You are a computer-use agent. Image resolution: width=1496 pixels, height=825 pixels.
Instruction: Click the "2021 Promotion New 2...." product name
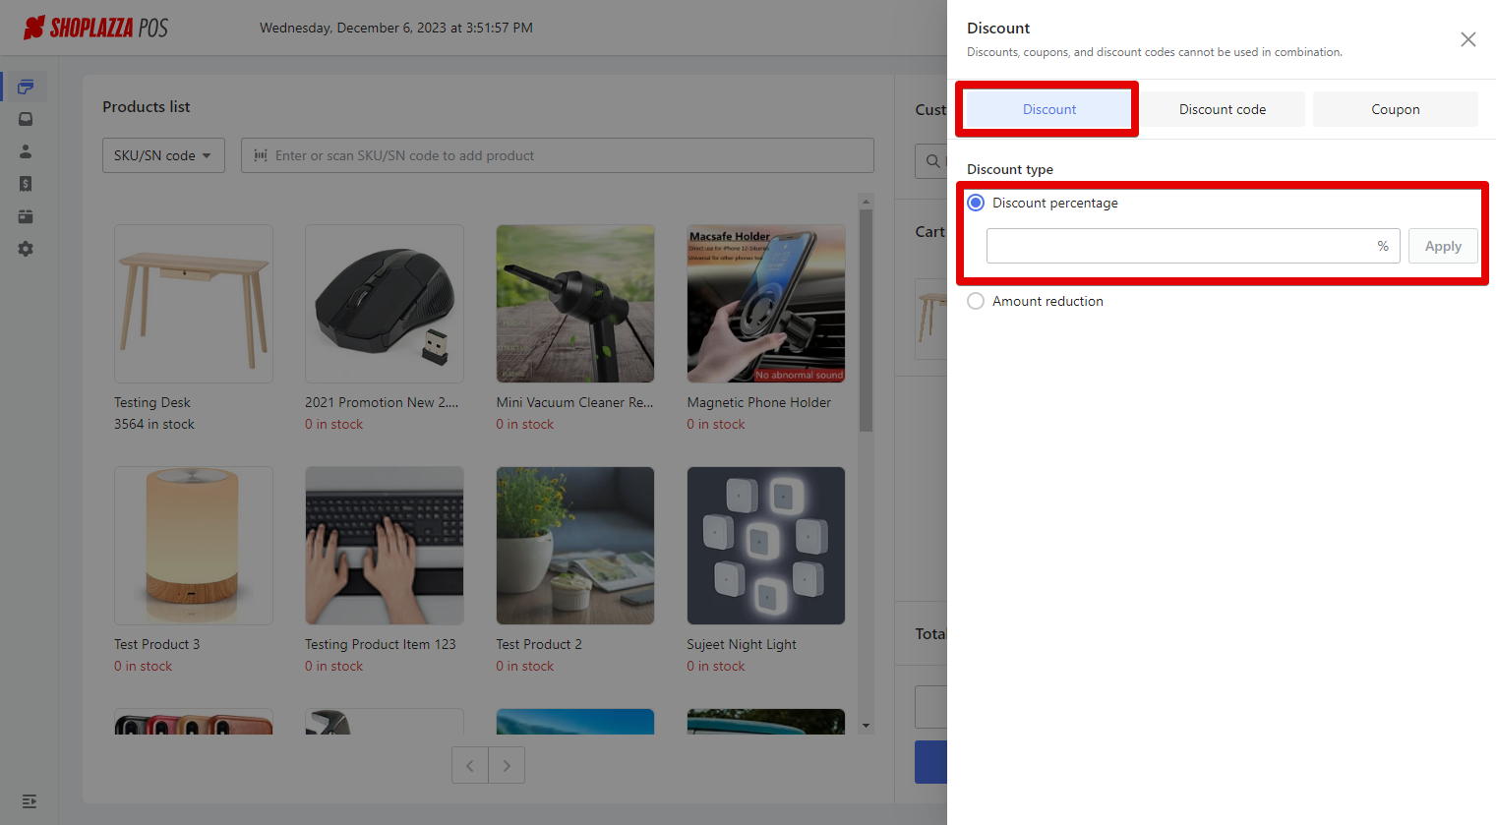[x=382, y=402]
